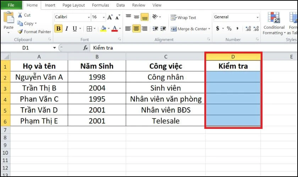Align text left
This screenshot has width=298, height=177.
tap(128, 29)
